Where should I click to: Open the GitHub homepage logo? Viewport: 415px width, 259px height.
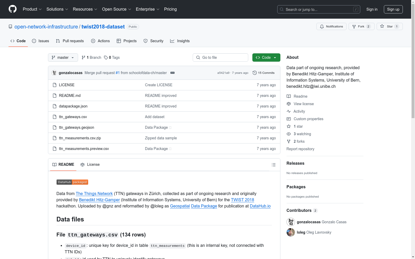click(x=12, y=9)
